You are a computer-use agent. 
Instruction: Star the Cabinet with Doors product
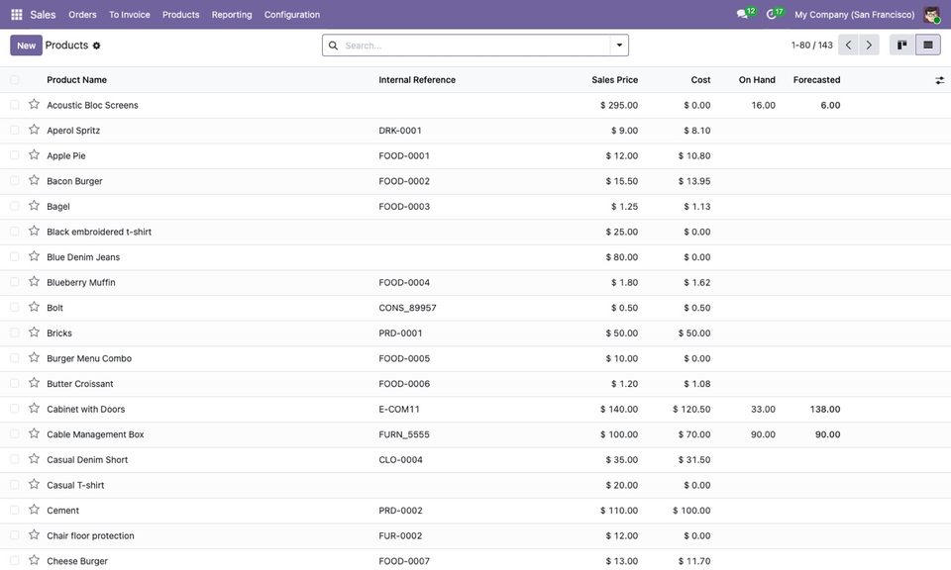[34, 409]
